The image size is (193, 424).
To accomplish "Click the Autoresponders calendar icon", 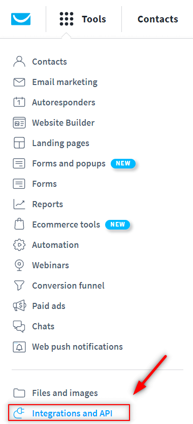I will pos(19,102).
